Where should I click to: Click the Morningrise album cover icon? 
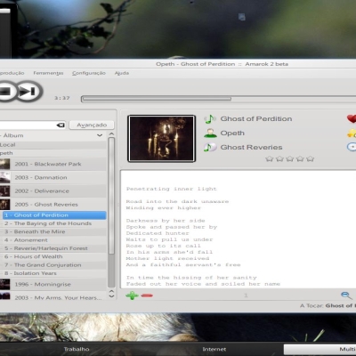(x=4, y=284)
